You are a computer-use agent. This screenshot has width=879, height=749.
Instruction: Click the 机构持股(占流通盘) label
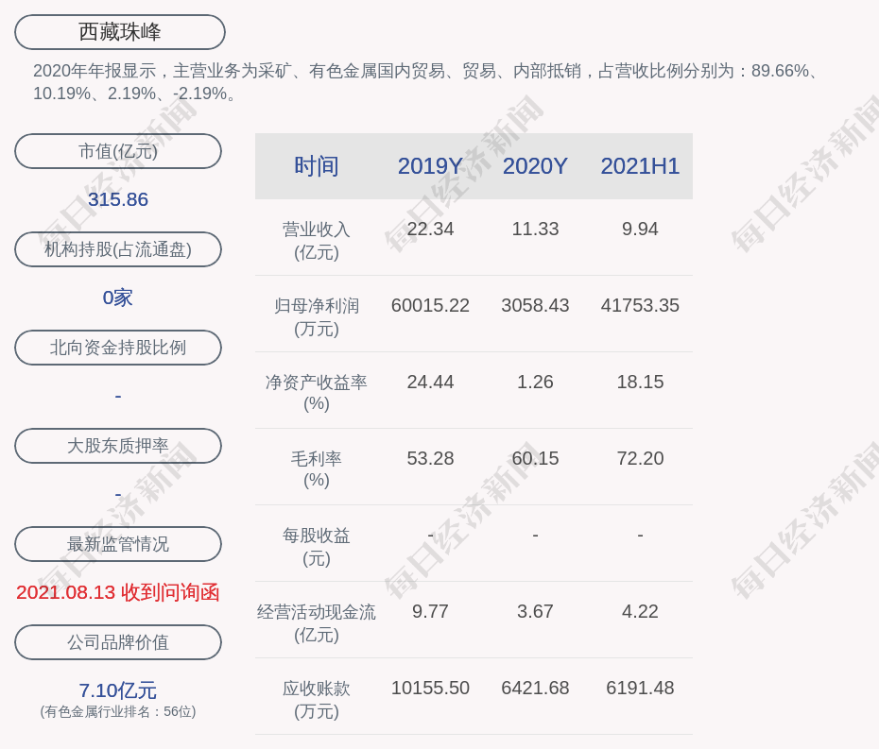click(x=118, y=249)
